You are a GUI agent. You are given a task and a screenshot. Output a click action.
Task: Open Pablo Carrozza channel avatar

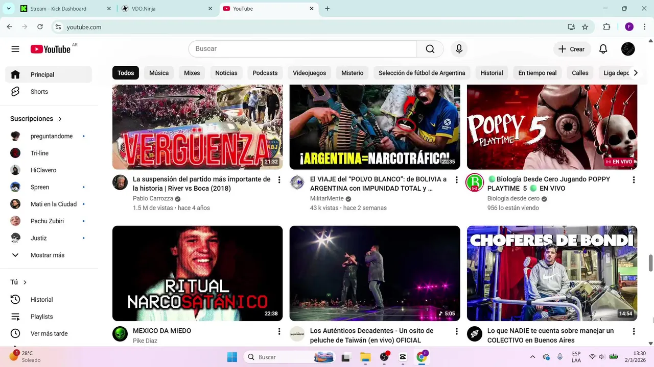click(120, 182)
